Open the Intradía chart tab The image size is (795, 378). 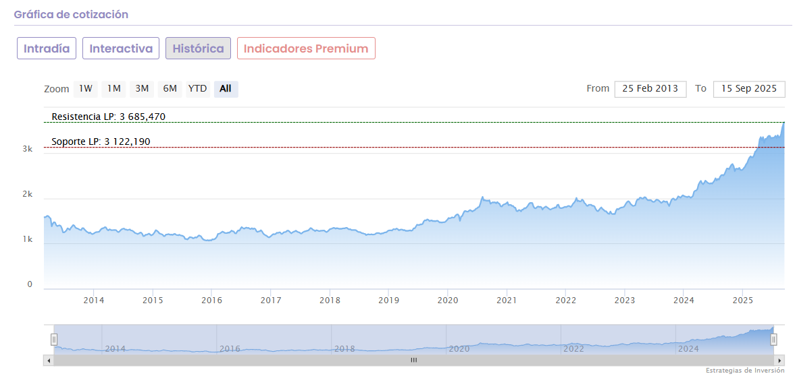(x=47, y=49)
